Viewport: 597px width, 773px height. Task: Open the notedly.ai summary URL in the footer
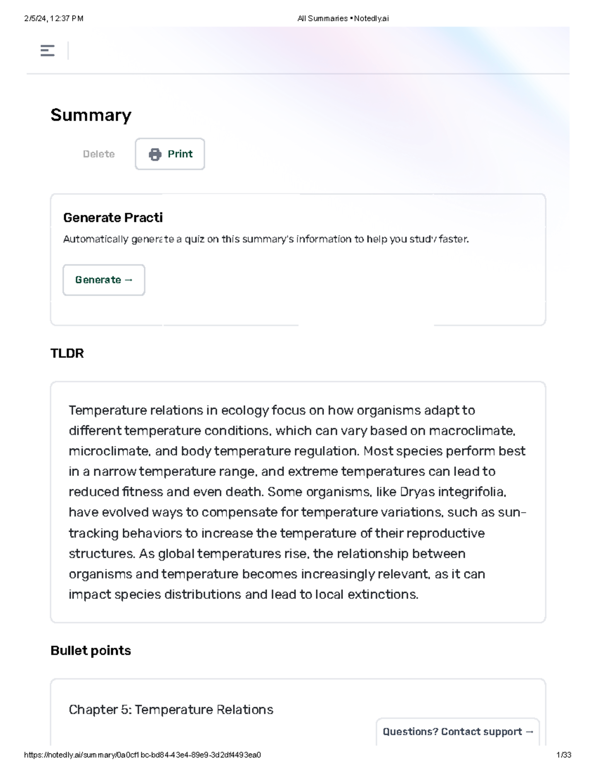pos(143,755)
